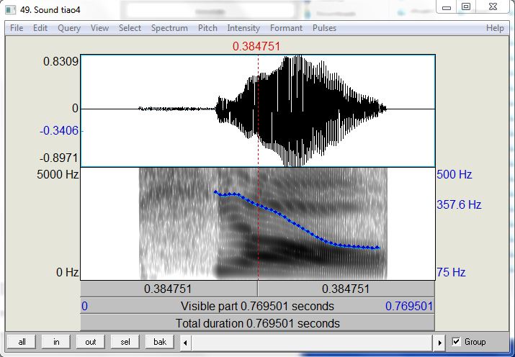
Task: Play the Visible part 0.769501 seconds bar
Action: 258,306
